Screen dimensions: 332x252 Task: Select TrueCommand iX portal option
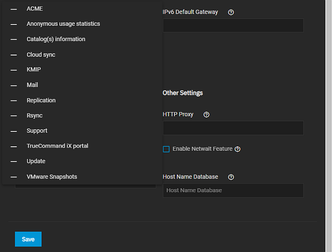(57, 146)
